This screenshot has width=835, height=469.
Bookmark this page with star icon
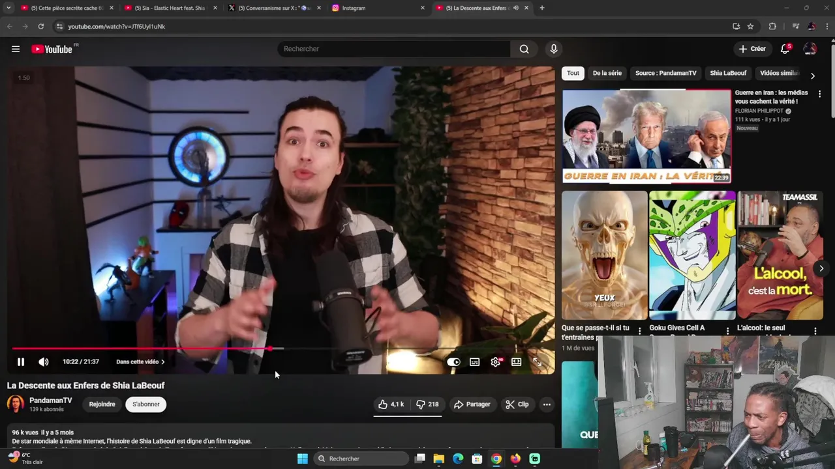pyautogui.click(x=750, y=26)
